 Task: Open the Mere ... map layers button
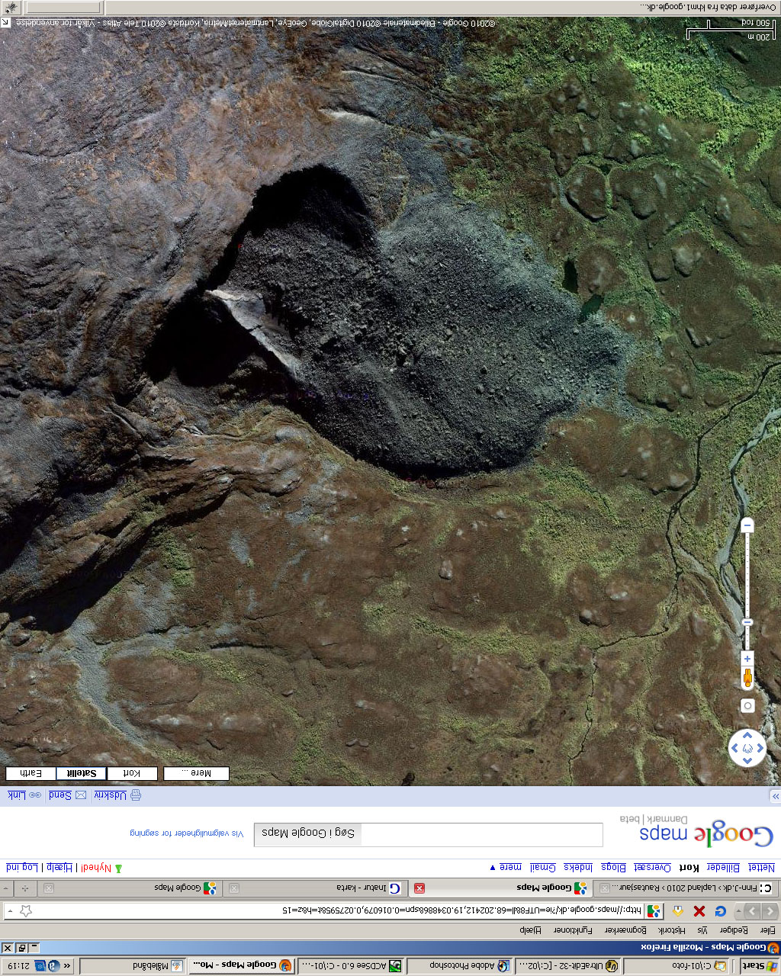tap(197, 773)
